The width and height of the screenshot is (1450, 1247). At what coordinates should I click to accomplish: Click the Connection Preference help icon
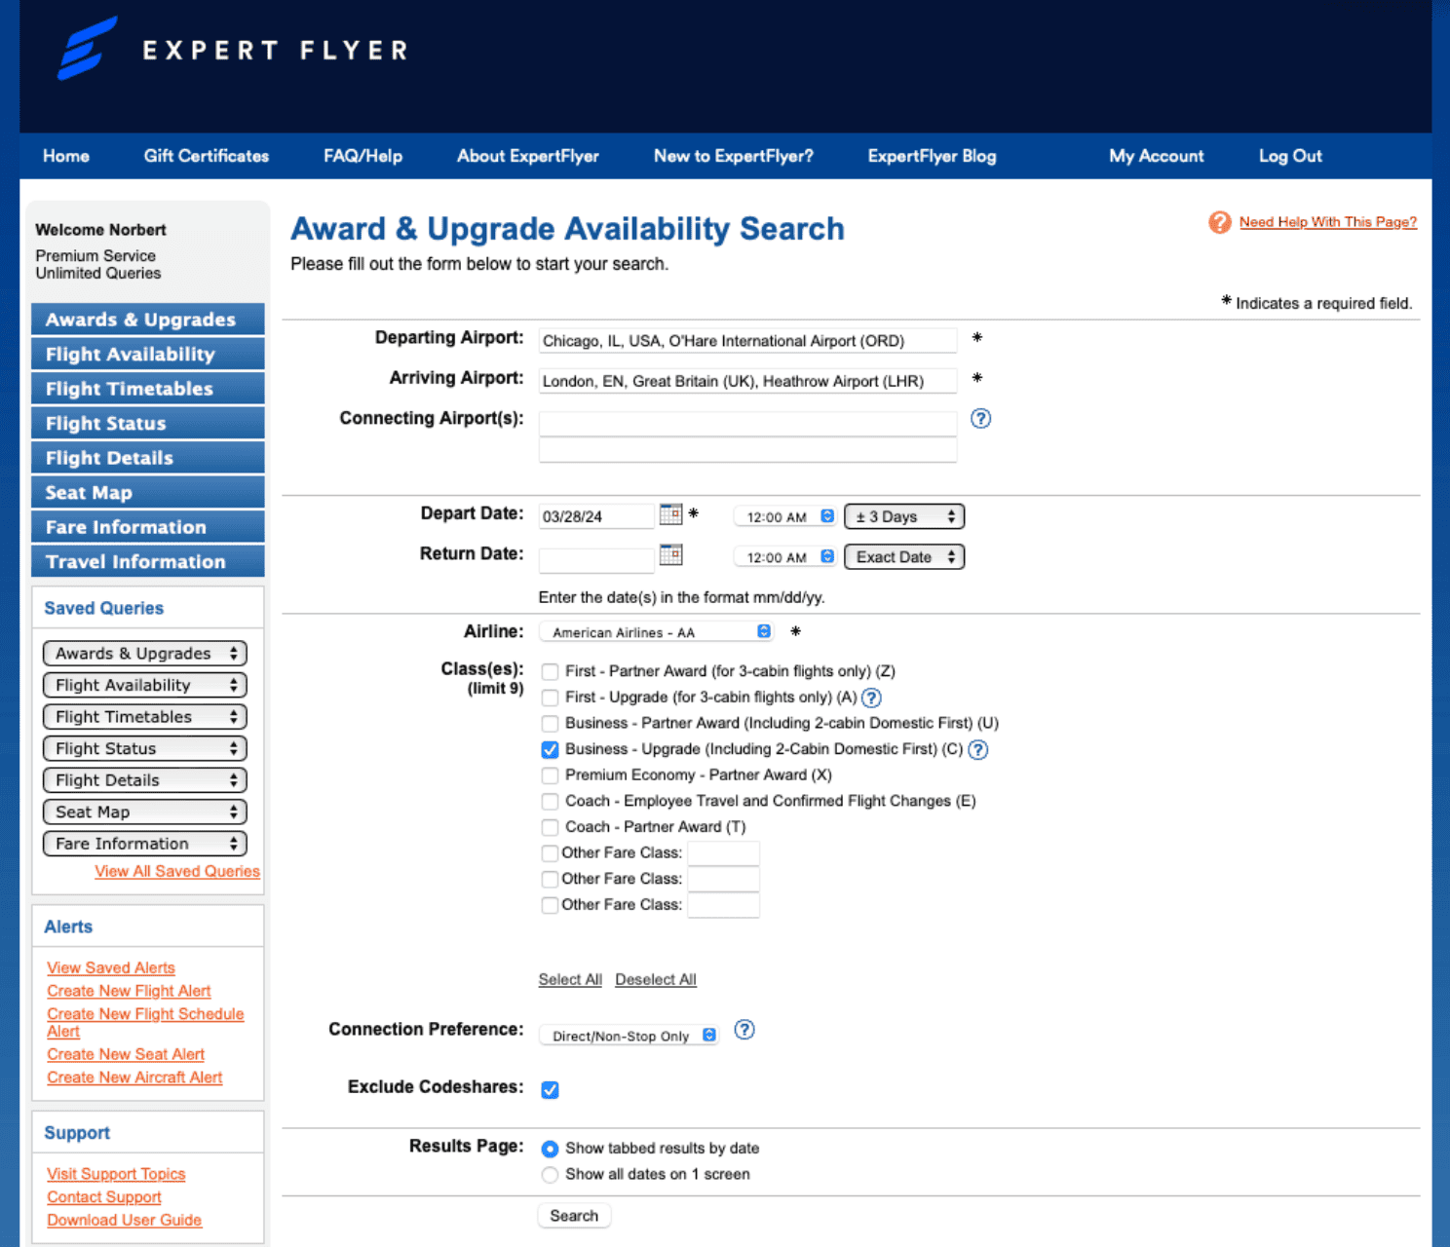click(744, 1030)
